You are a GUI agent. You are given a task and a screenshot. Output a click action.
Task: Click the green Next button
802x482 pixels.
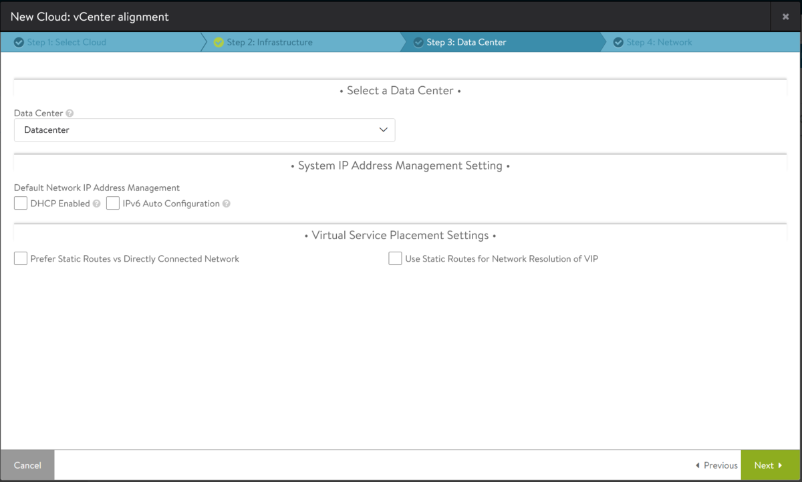(x=769, y=465)
